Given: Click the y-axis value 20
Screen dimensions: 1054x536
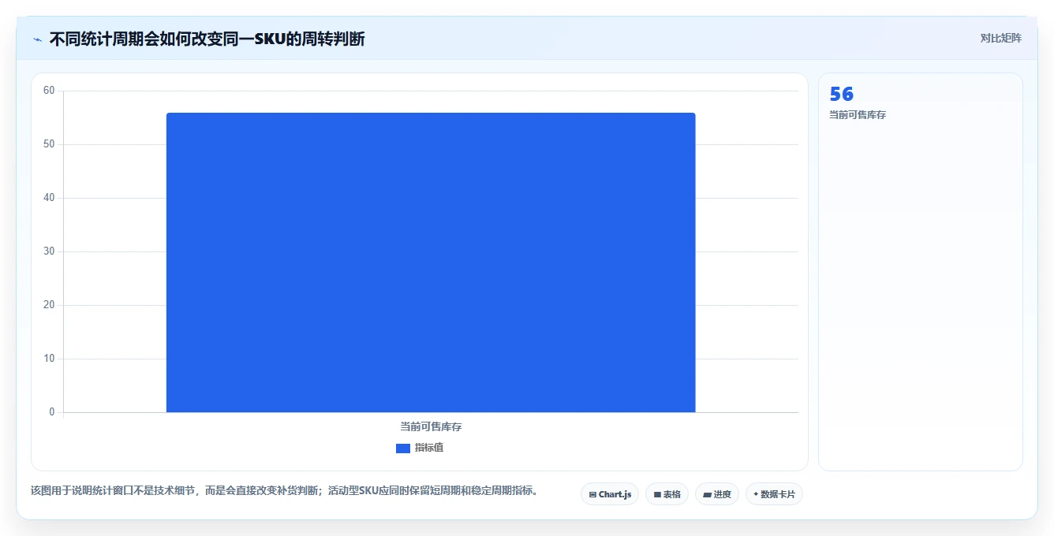Looking at the screenshot, I should 49,305.
